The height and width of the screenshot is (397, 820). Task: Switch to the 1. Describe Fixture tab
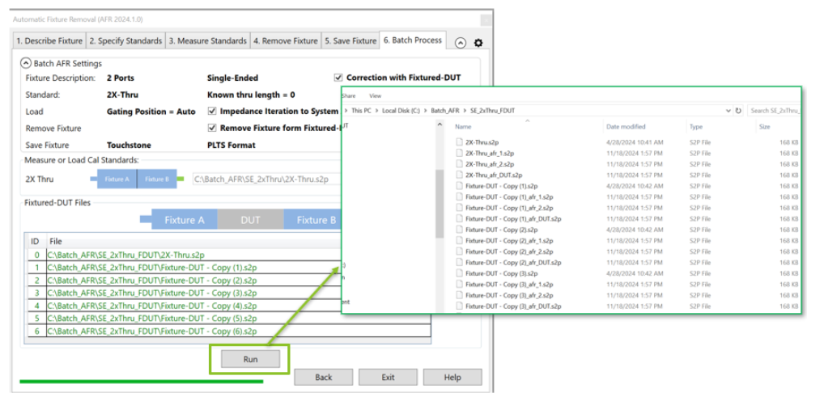pyautogui.click(x=49, y=40)
